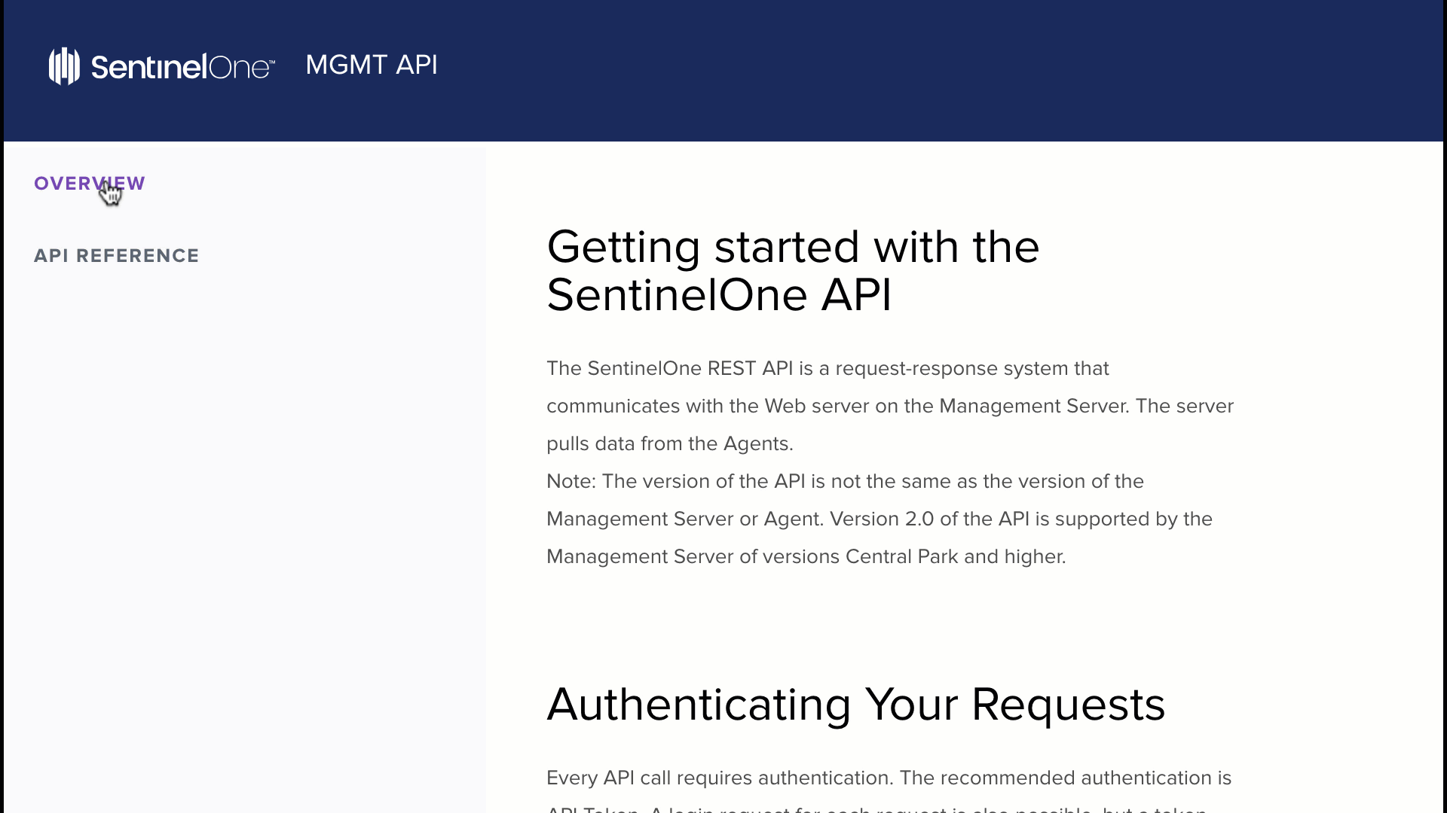Click the line starting 'The SentinelOne REST API is'

(828, 369)
